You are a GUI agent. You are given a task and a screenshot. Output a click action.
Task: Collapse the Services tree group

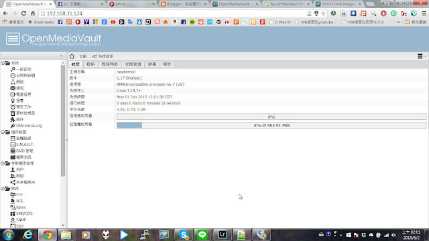(3, 189)
